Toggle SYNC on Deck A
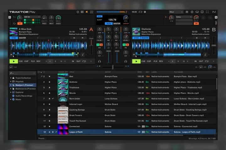The image size is (226, 150). pyautogui.click(x=13, y=38)
